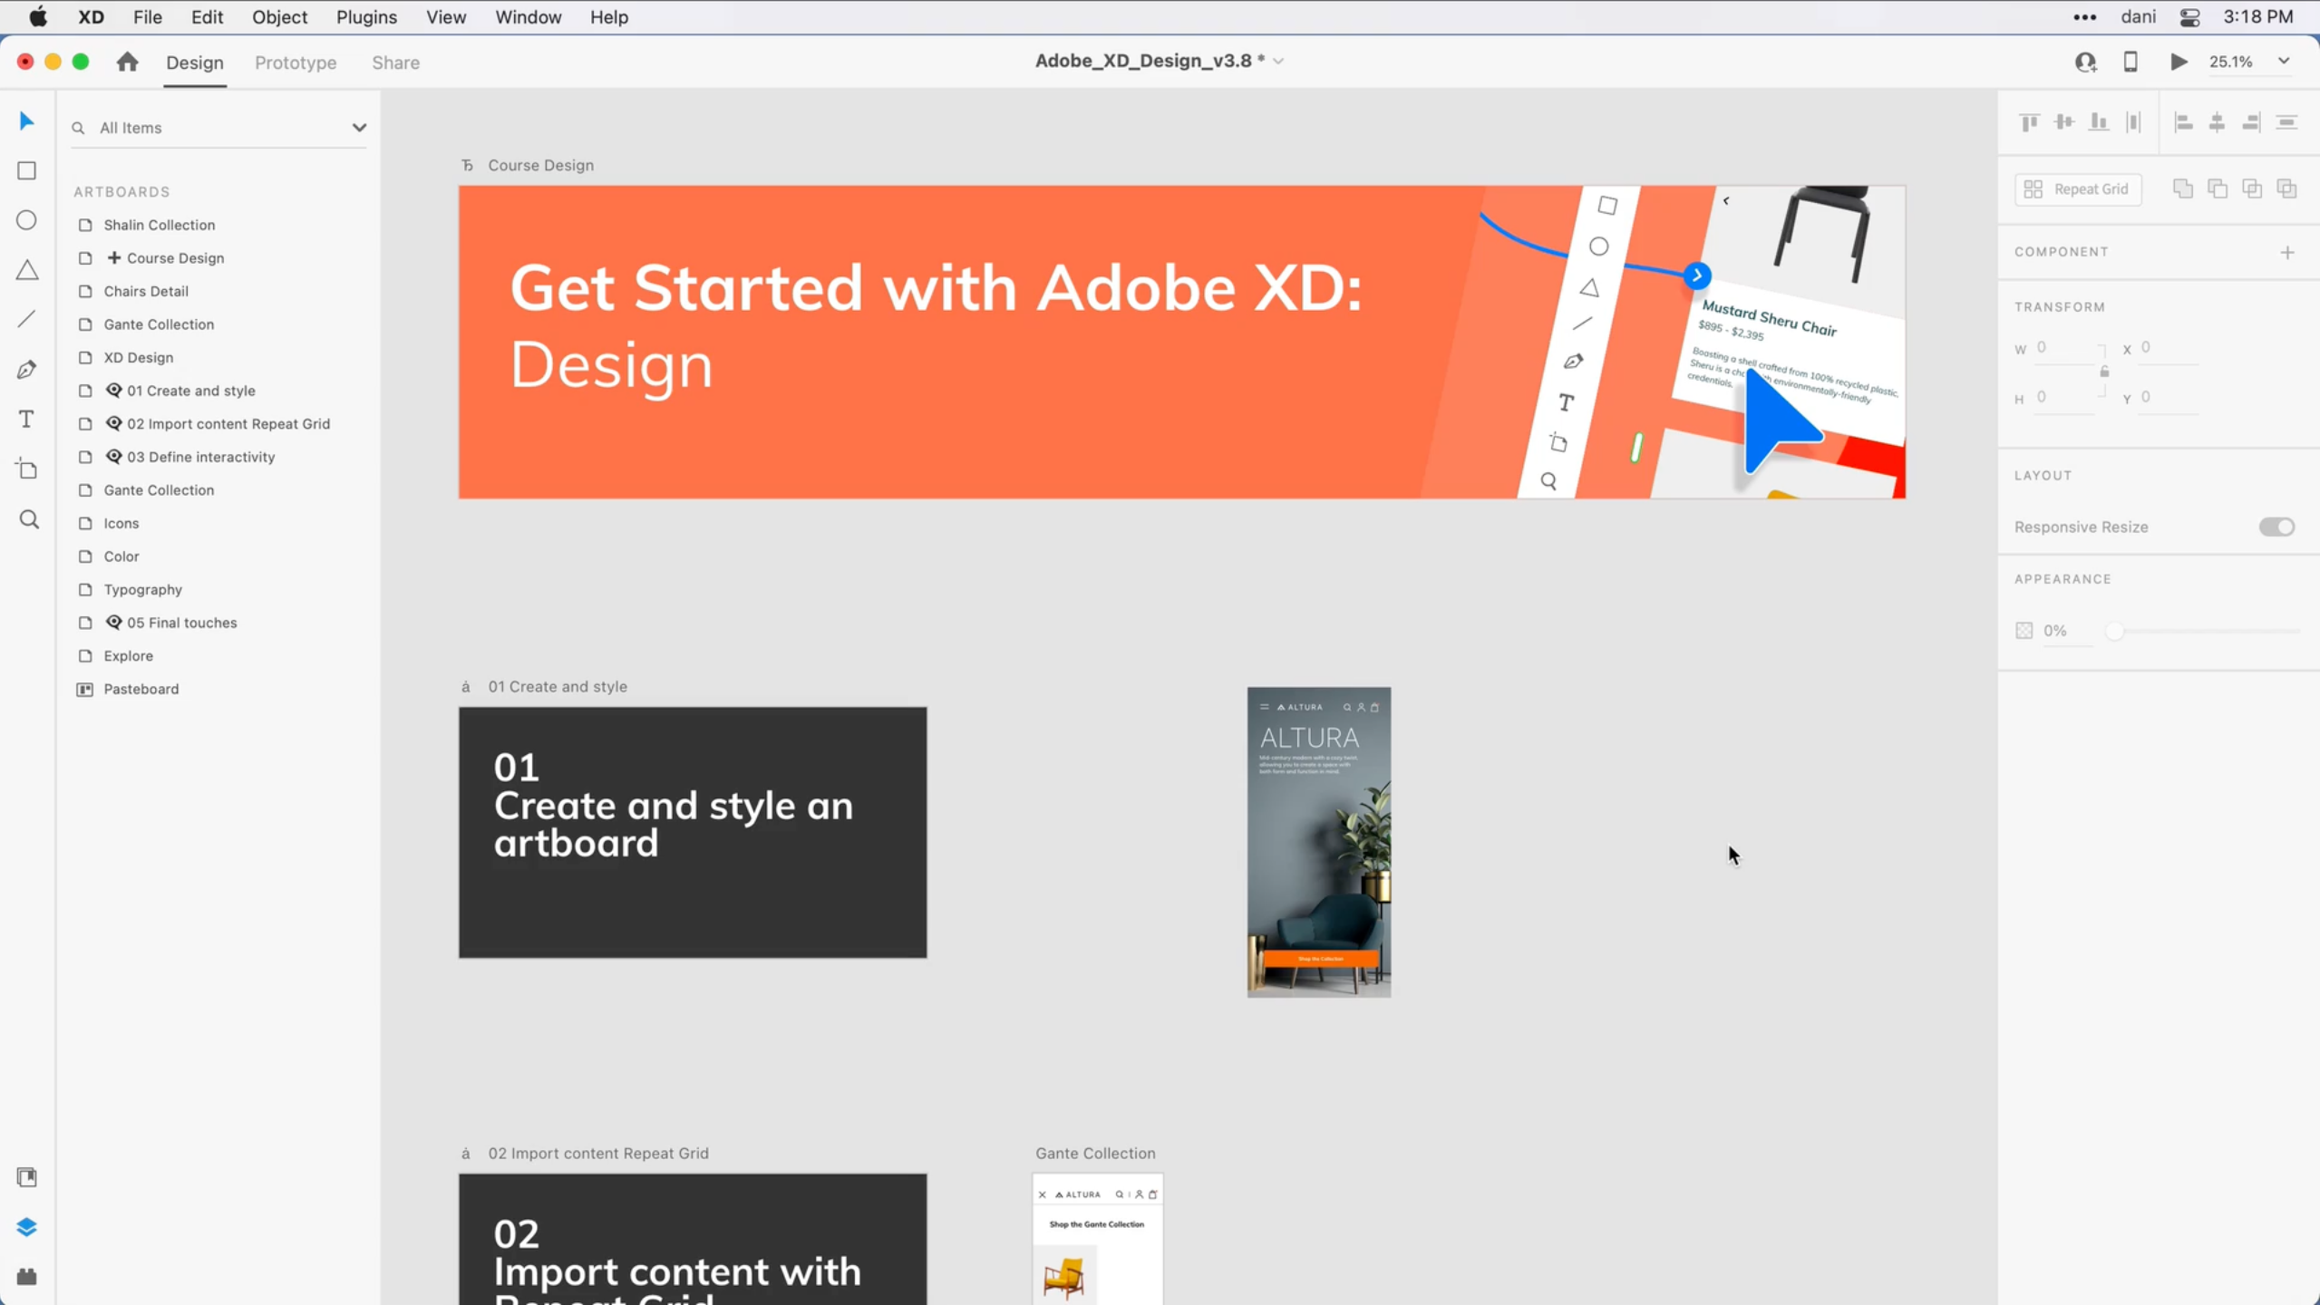Toggle mark on 05 Final touches
2320x1305 pixels.
tap(113, 623)
